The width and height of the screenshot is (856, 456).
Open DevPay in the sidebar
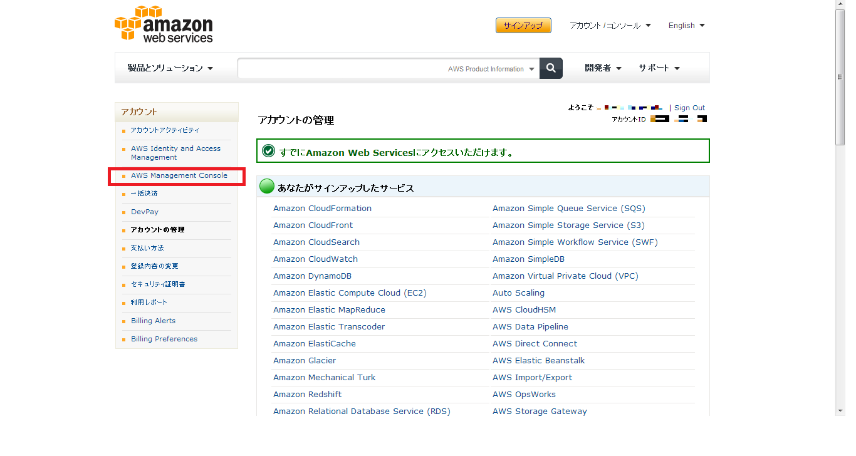tap(145, 212)
